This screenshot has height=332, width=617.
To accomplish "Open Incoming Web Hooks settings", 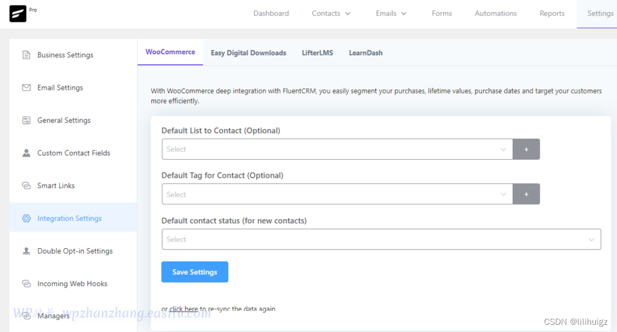I will pos(73,284).
